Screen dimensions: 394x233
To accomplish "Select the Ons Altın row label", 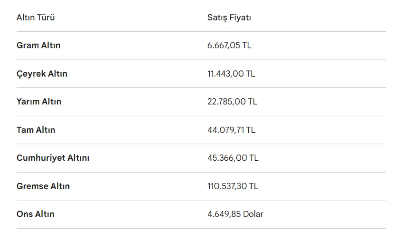I will [x=35, y=214].
